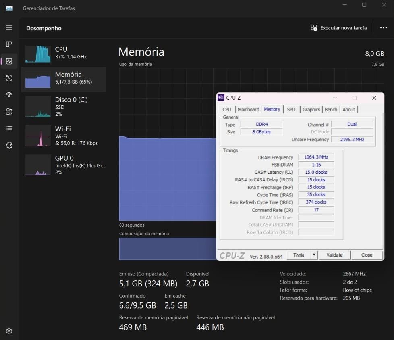Click the Dual channel field
The width and height of the screenshot is (394, 340).
[x=352, y=124]
